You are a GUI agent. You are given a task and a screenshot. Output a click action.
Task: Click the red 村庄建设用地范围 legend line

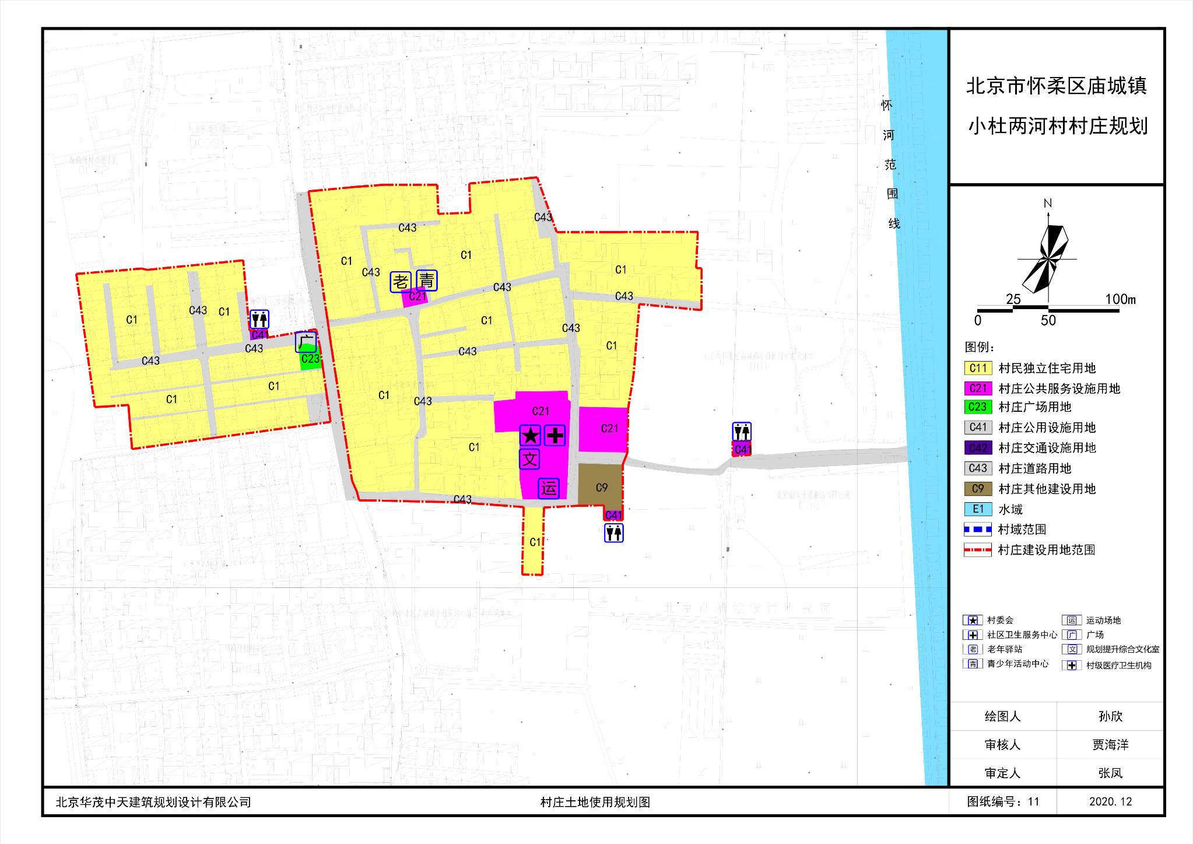[x=978, y=549]
